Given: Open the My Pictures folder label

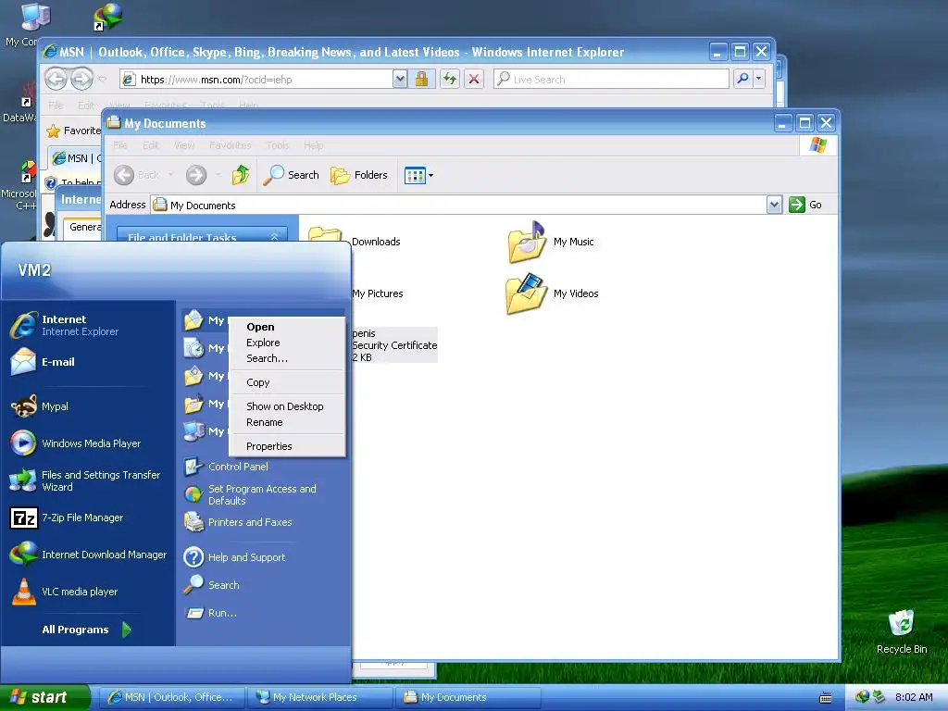Looking at the screenshot, I should pyautogui.click(x=378, y=293).
